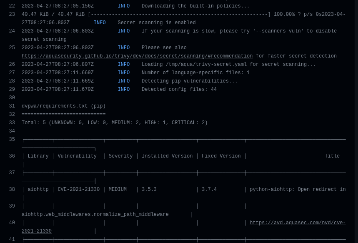Click the 'Installed Version' table header

coord(167,156)
